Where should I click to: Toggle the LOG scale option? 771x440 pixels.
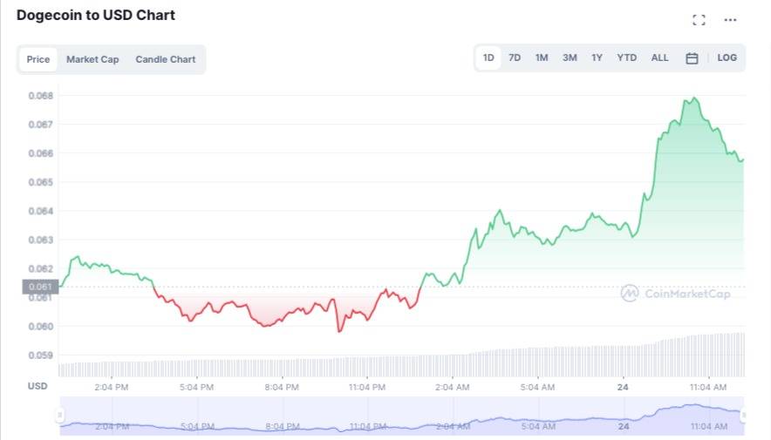[x=727, y=58]
